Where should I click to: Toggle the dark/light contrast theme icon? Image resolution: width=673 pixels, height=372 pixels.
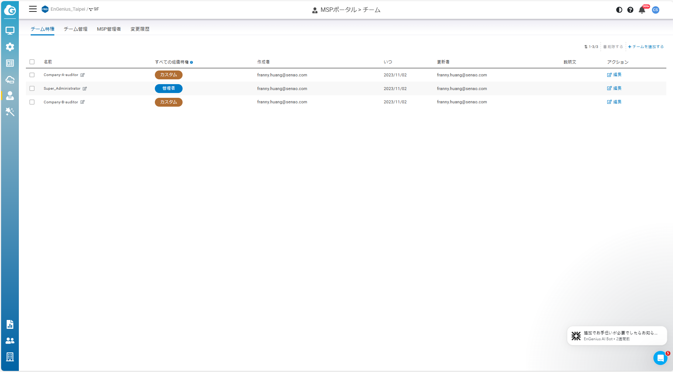click(x=619, y=10)
